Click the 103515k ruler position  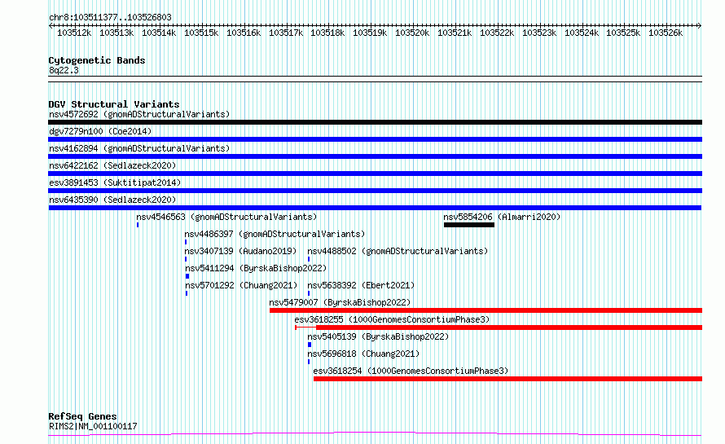pos(201,33)
